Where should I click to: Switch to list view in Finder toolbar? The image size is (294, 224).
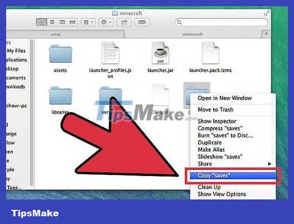click(x=52, y=22)
